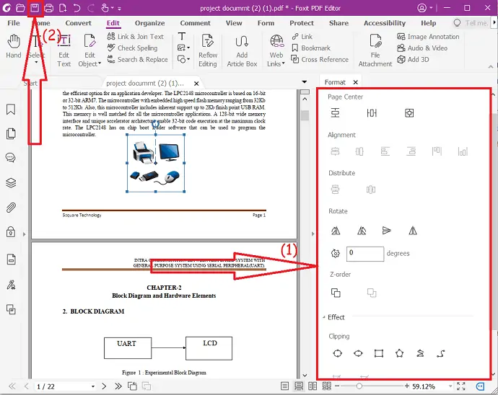
Task: Select the Hand tool
Action: pos(13,47)
